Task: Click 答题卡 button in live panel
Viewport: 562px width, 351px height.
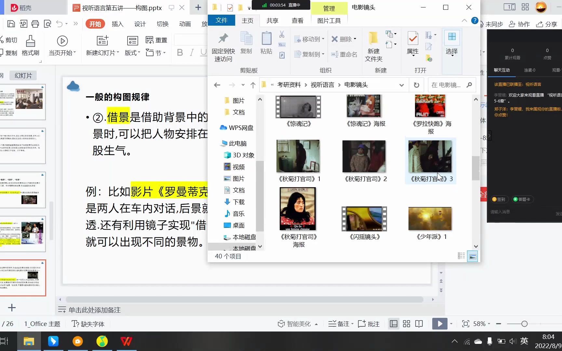Action: click(522, 200)
